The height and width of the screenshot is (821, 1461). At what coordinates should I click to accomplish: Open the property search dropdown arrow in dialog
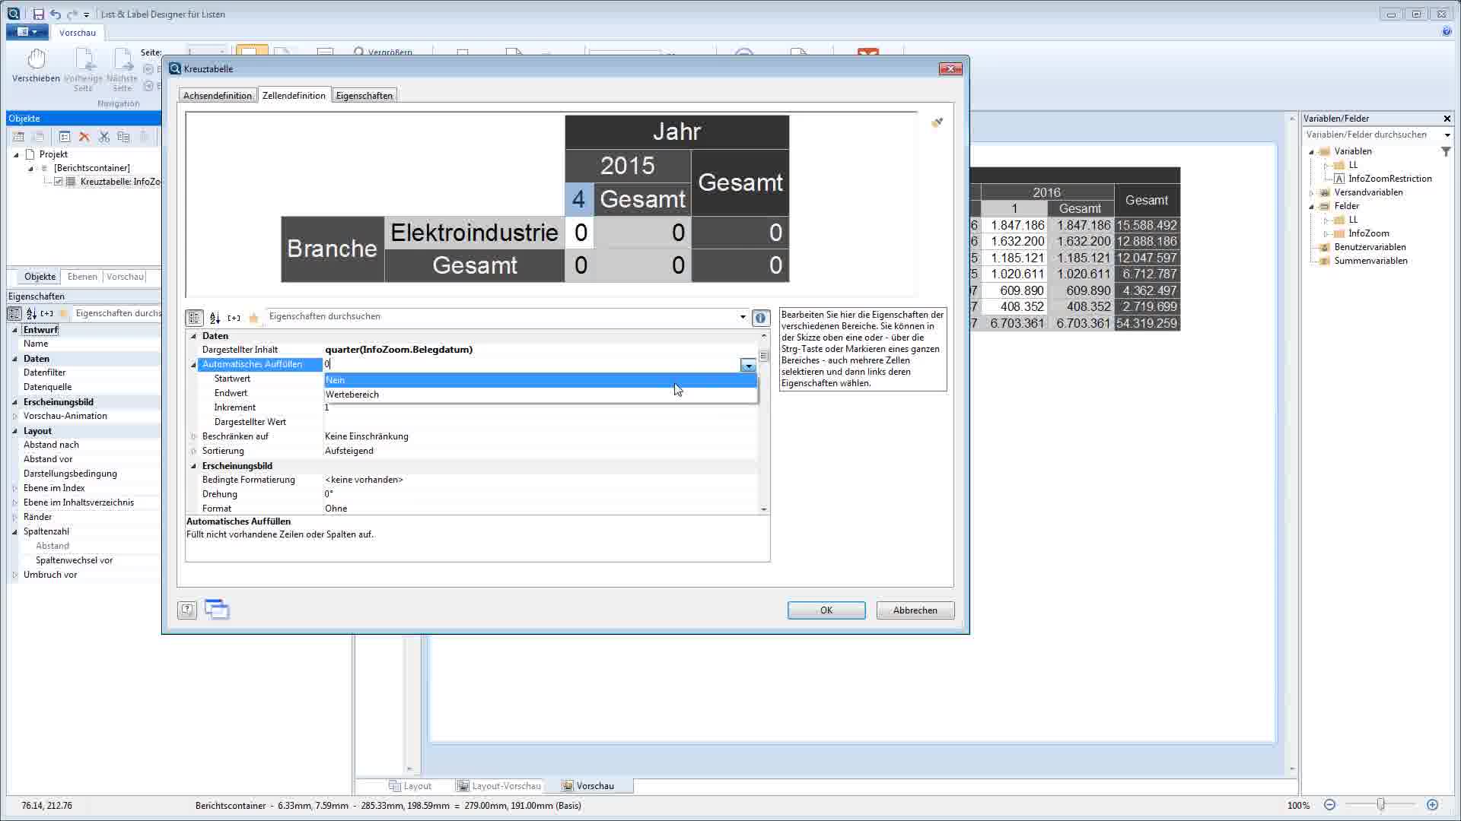click(x=743, y=317)
